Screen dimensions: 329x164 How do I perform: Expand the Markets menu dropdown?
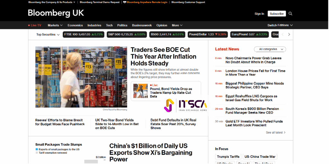(x=55, y=25)
